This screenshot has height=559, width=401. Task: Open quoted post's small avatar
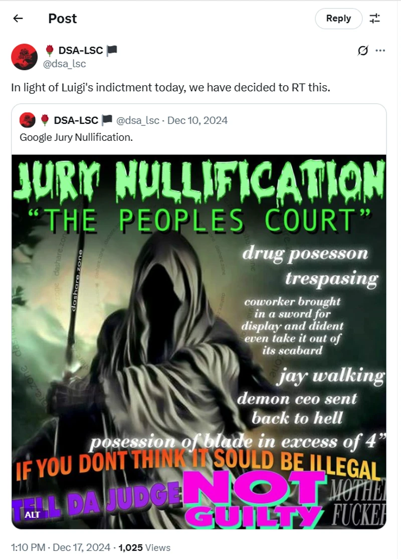click(x=28, y=120)
